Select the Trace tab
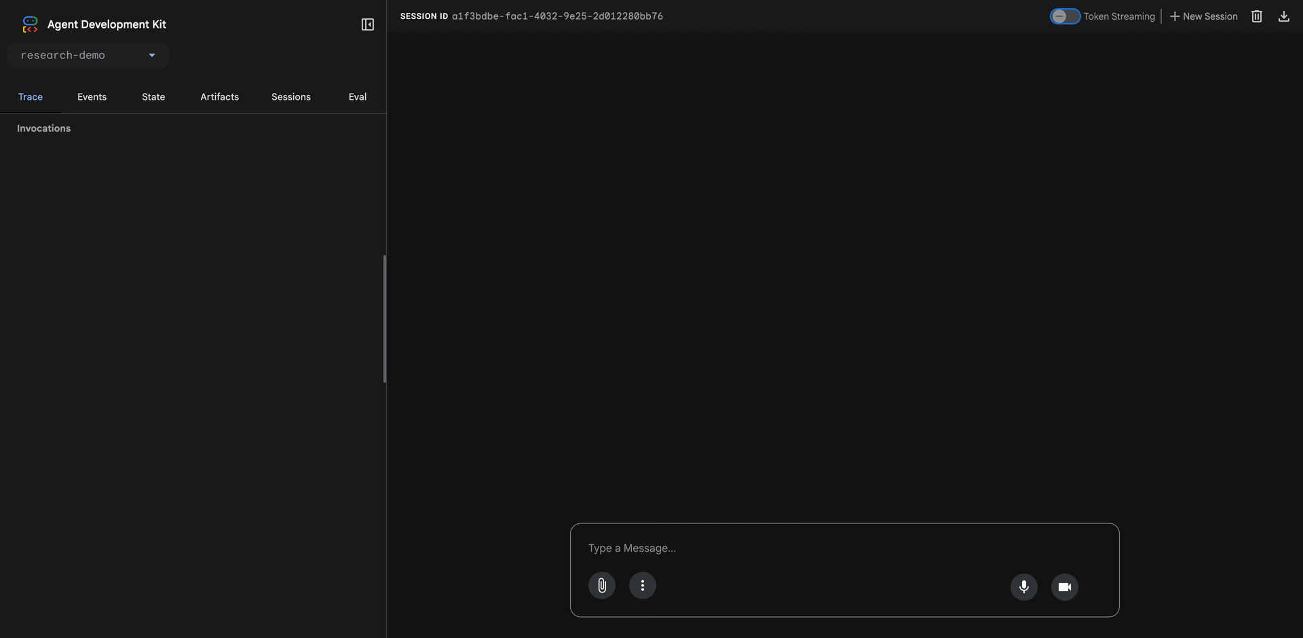The width and height of the screenshot is (1303, 638). click(31, 97)
